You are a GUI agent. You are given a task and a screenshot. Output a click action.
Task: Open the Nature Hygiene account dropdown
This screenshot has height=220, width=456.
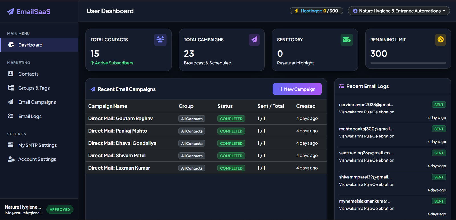399,11
